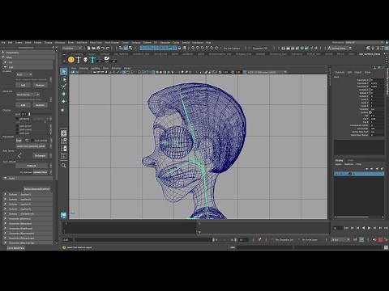Select the arrow Select tool in the toolbox

click(x=64, y=71)
